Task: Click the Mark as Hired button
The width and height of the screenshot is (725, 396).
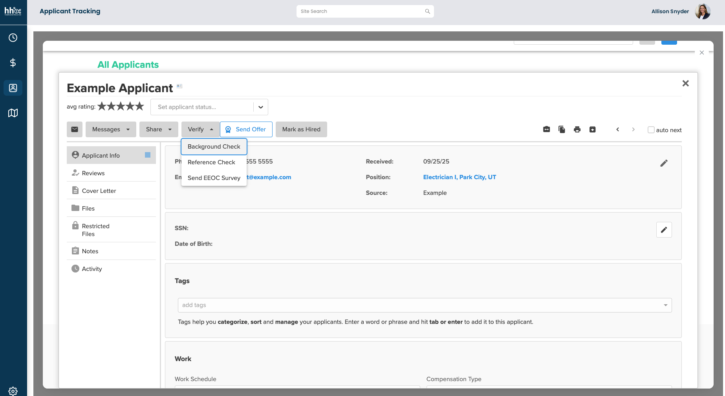Action: click(x=301, y=129)
